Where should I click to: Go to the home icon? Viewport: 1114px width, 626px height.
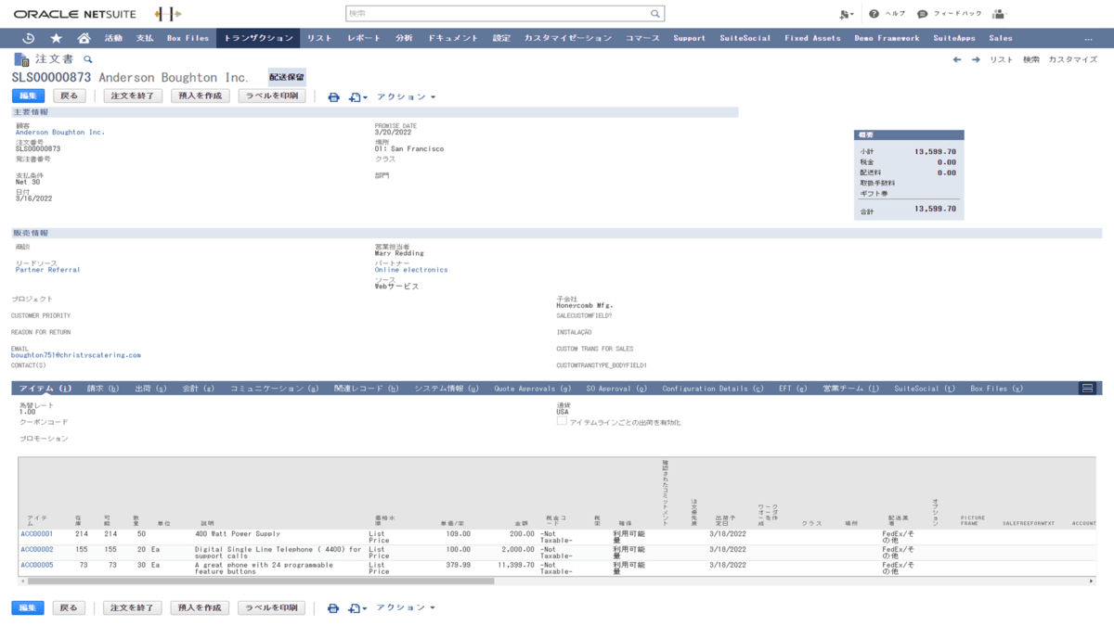84,38
